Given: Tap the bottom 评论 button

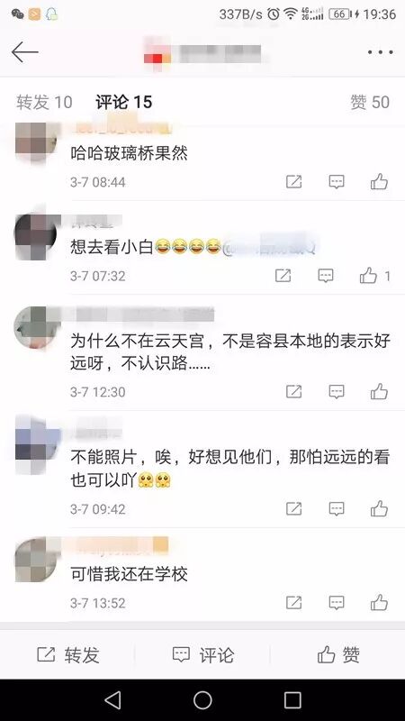Looking at the screenshot, I should [x=203, y=655].
